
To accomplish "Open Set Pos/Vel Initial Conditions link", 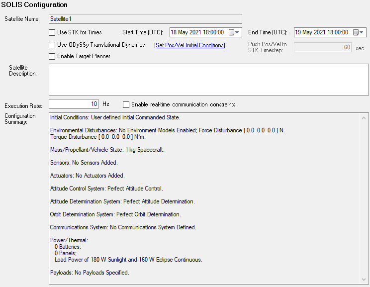I will (x=189, y=45).
